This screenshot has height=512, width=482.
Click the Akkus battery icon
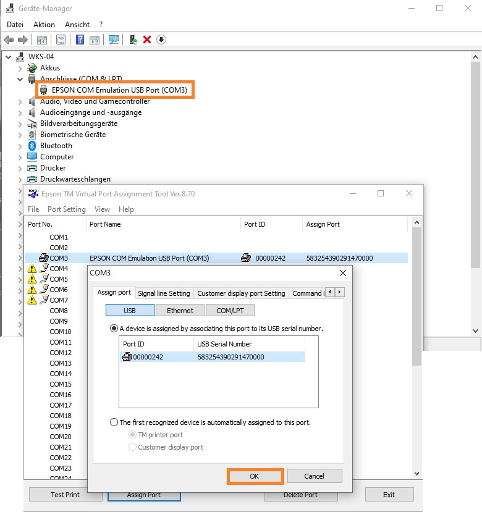(32, 68)
